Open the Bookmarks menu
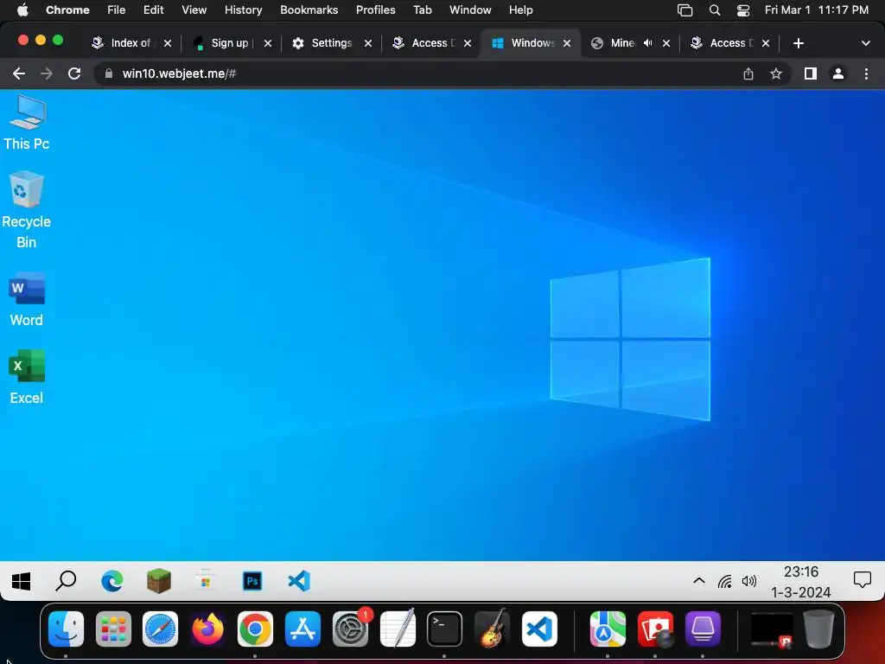The image size is (885, 664). (x=309, y=10)
